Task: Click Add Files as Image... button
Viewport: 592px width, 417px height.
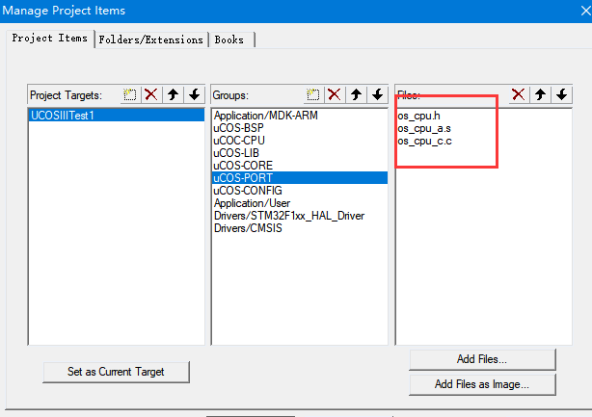Action: point(482,384)
